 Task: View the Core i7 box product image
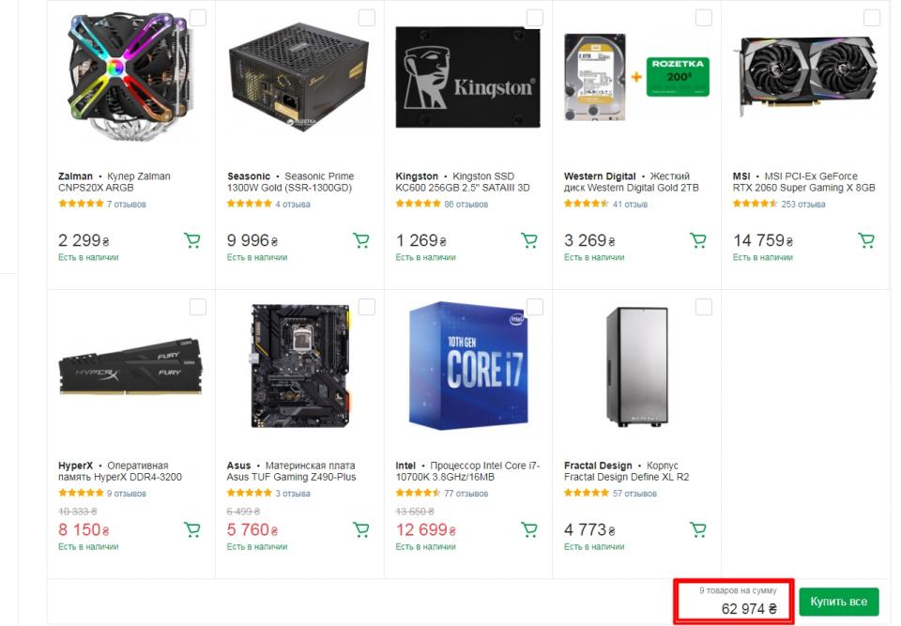click(x=467, y=366)
